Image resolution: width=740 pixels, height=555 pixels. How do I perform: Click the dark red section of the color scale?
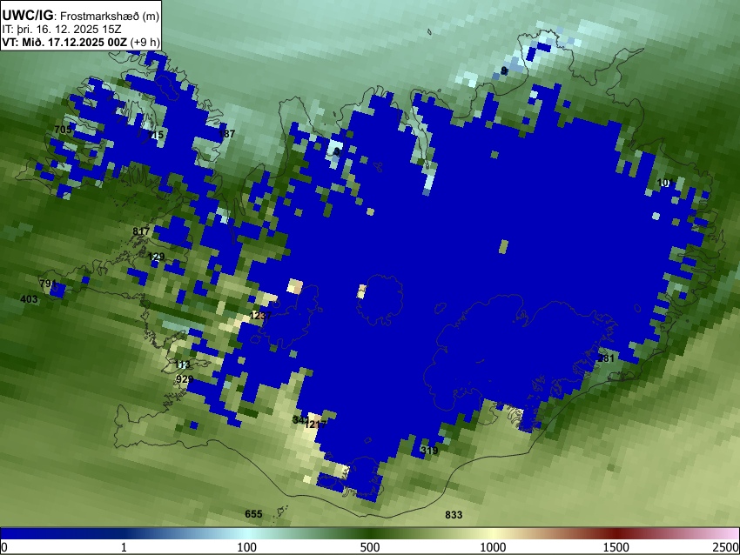coord(616,533)
